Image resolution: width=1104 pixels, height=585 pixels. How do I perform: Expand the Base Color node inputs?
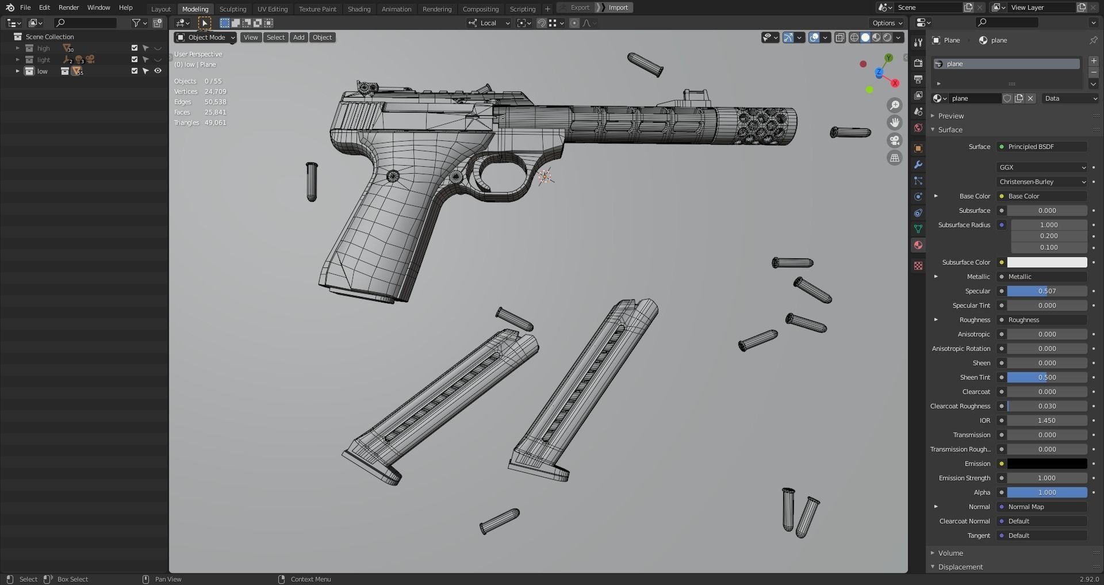click(936, 196)
